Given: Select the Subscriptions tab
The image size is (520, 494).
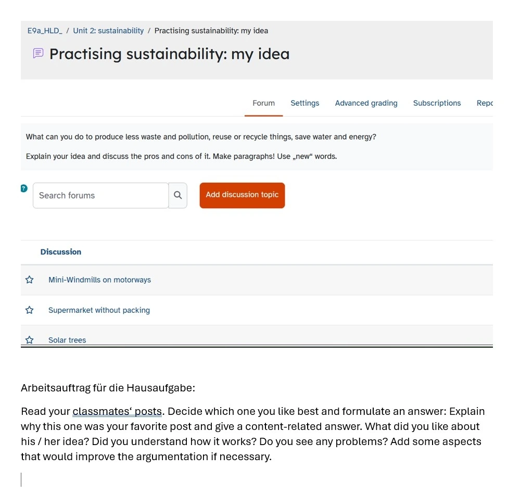Looking at the screenshot, I should pos(437,103).
